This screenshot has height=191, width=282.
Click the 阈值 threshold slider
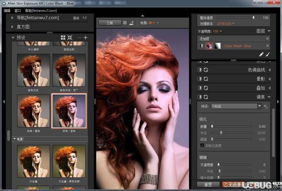point(231,139)
